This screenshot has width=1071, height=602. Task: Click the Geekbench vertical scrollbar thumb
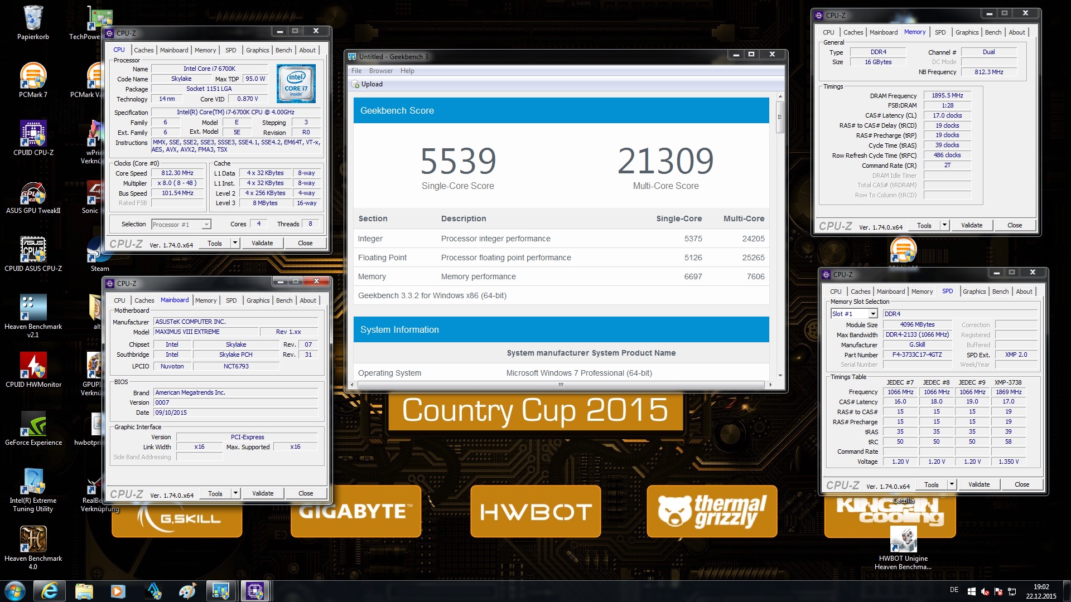click(780, 116)
